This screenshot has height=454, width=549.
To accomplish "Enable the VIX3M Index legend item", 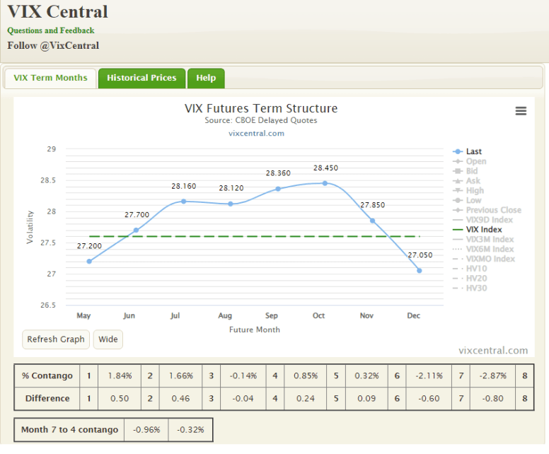I will pyautogui.click(x=490, y=239).
